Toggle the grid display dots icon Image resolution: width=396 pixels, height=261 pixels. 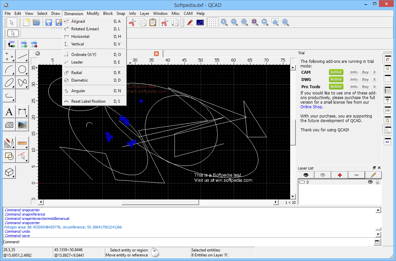coord(213,22)
